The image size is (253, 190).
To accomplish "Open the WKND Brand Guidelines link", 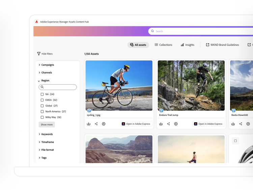I will [222, 45].
